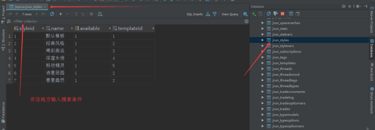The width and height of the screenshot is (375, 130).
Task: Submit pending changes with commit icon
Action: (76, 14)
